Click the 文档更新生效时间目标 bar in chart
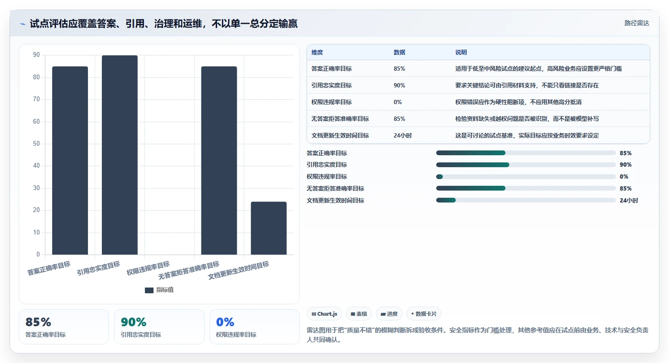669x363 pixels. [x=269, y=228]
